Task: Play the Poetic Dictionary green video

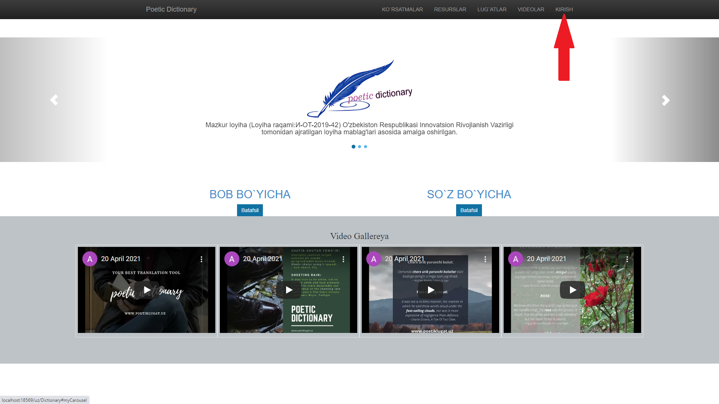Action: coord(289,290)
